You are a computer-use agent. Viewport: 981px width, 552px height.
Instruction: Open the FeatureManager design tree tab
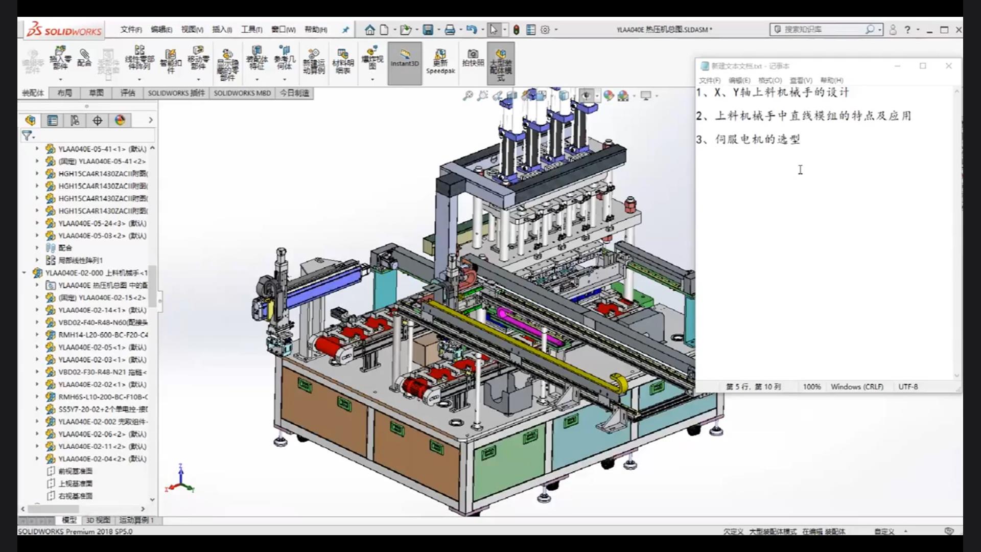[30, 120]
